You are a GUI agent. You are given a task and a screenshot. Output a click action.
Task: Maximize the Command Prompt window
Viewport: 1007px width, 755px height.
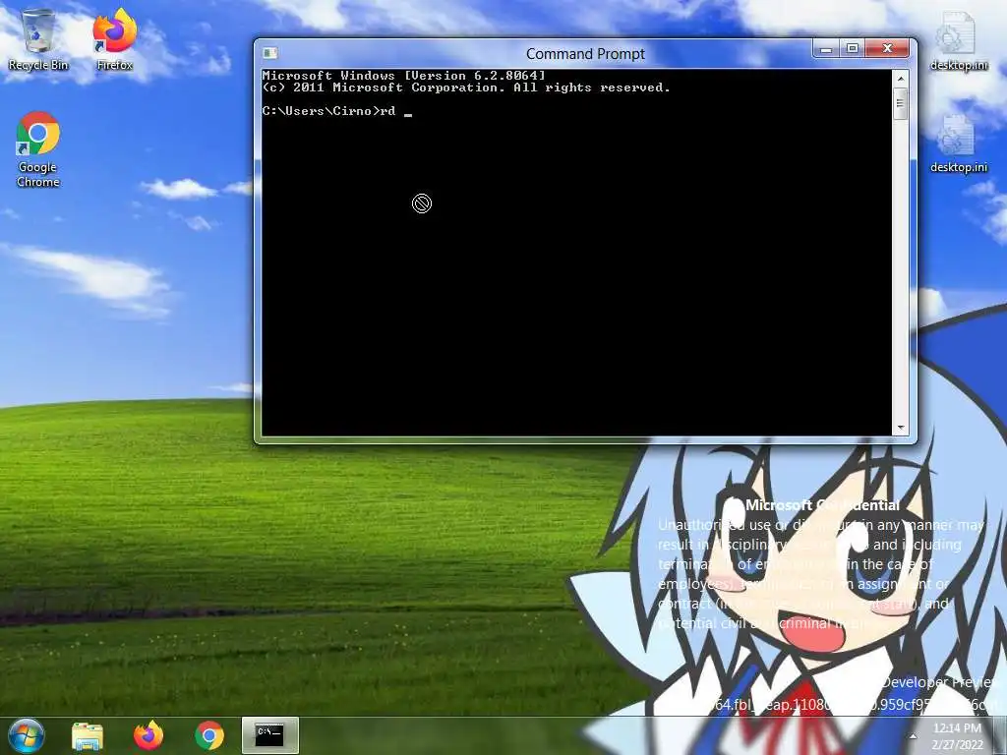[853, 49]
